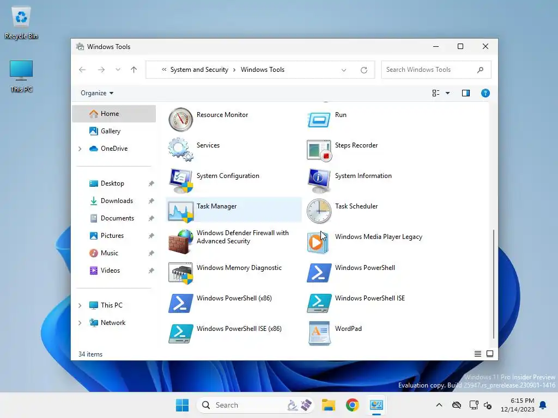558x418 pixels.
Task: Open the view options dropdown arrow
Action: (448, 93)
